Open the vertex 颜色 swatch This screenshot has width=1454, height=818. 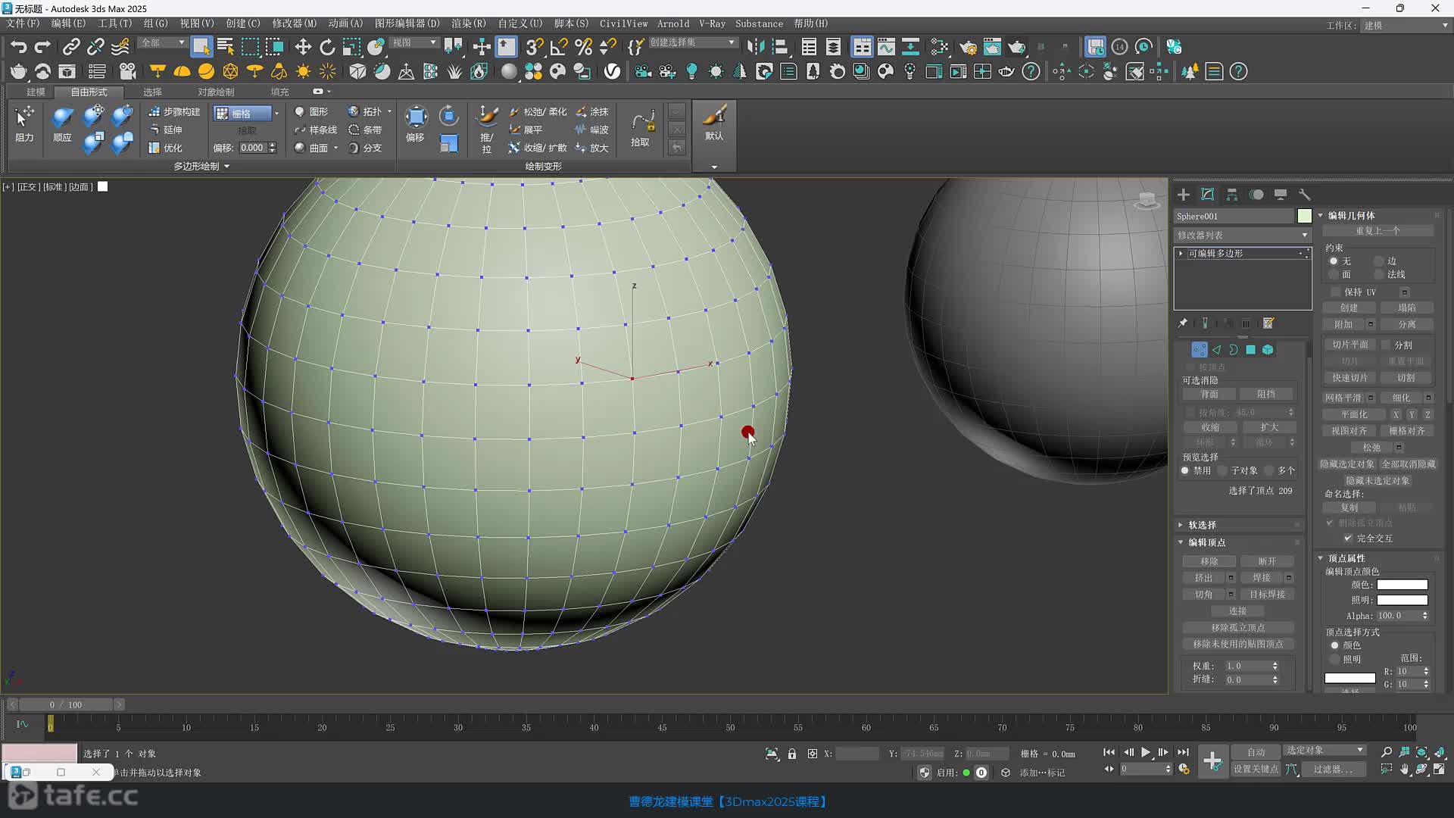point(1403,585)
